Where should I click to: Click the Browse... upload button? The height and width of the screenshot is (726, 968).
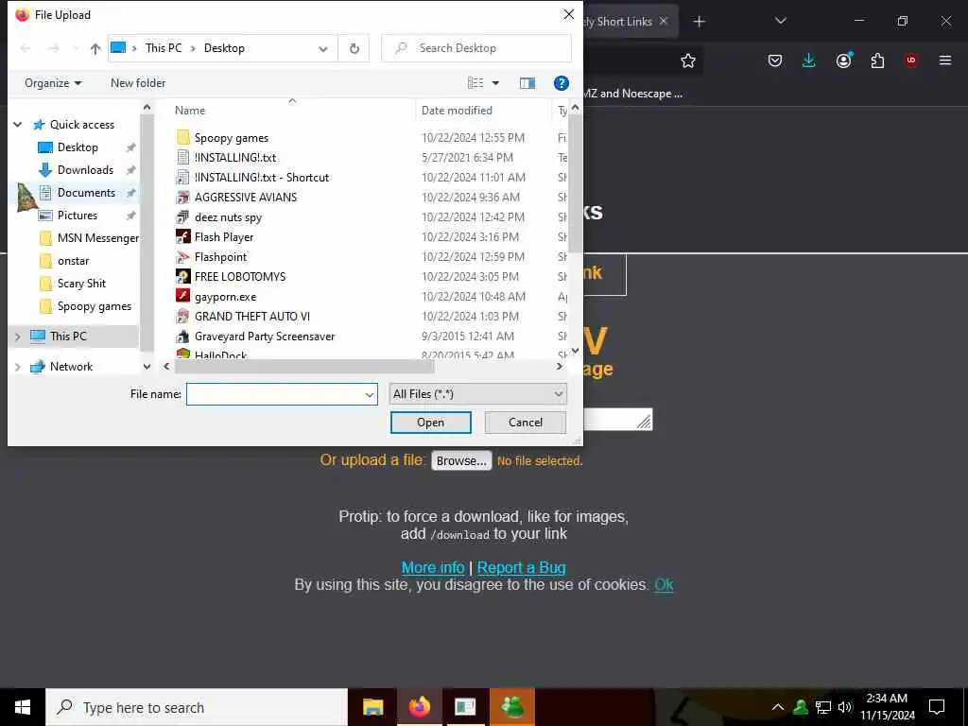coord(461,460)
